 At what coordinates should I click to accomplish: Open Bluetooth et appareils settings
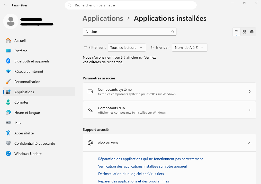(32, 61)
